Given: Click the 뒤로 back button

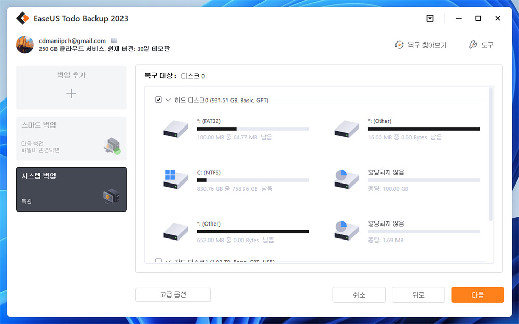Looking at the screenshot, I should pos(418,294).
